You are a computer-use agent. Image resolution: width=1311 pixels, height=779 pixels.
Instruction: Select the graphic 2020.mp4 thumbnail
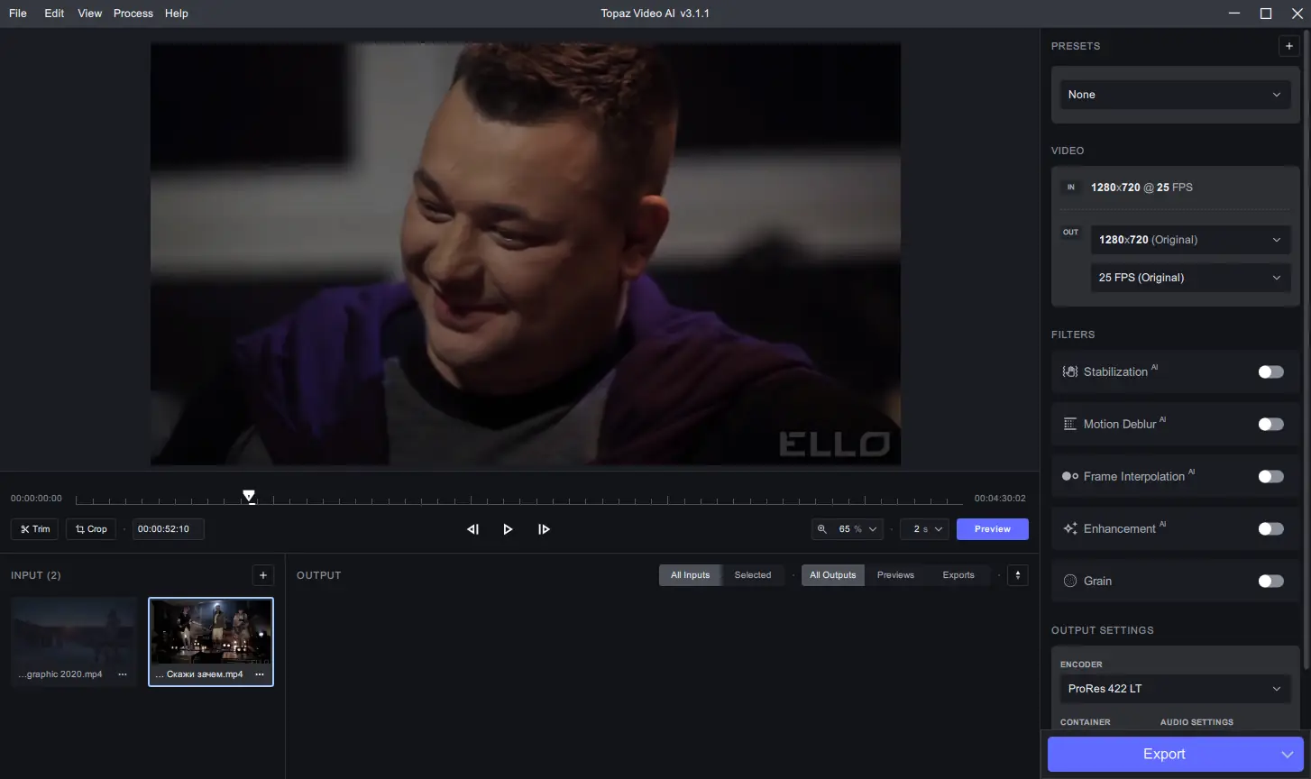(74, 642)
